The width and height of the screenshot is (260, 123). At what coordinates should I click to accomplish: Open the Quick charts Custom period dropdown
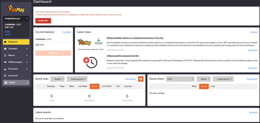coord(223,79)
